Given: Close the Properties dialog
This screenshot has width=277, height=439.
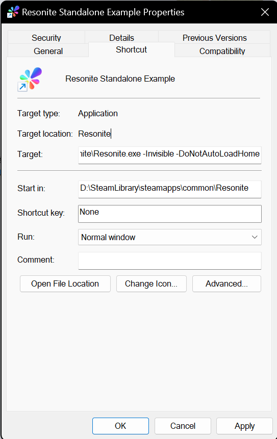Looking at the screenshot, I should 265,12.
